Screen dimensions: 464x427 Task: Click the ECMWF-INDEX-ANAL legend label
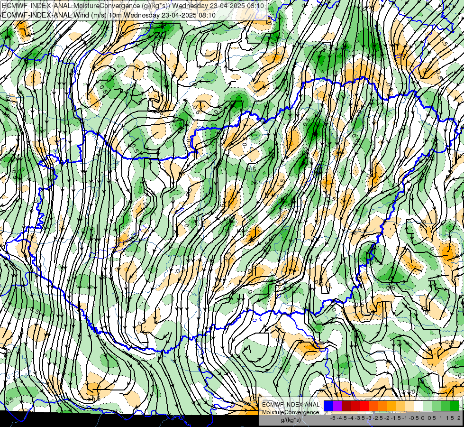(x=291, y=405)
